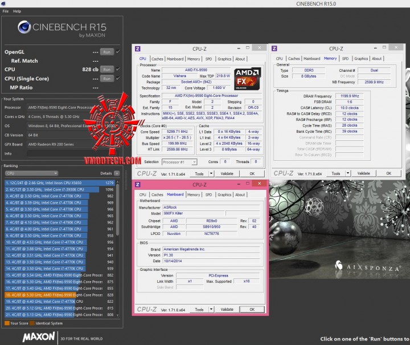Open the File menu
The image size is (410, 345).
click(6, 11)
